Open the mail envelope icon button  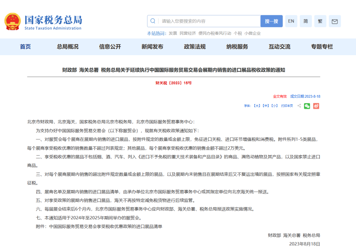point(335,21)
